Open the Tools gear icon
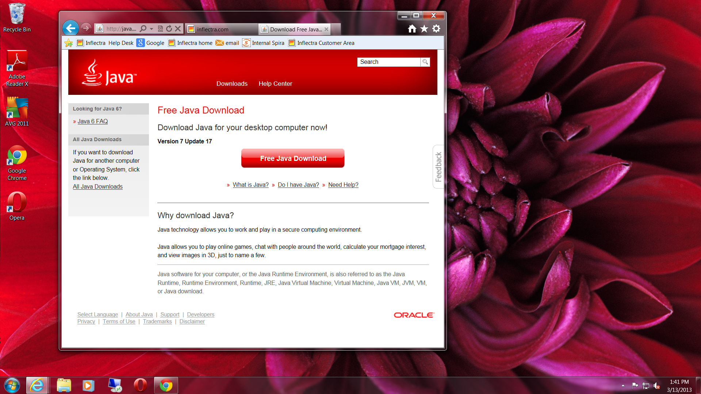The width and height of the screenshot is (701, 394). [x=436, y=29]
